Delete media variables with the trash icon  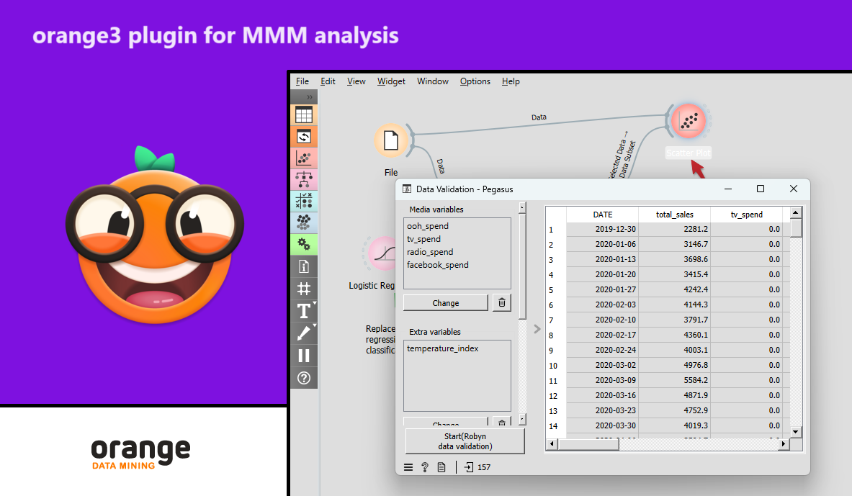502,302
